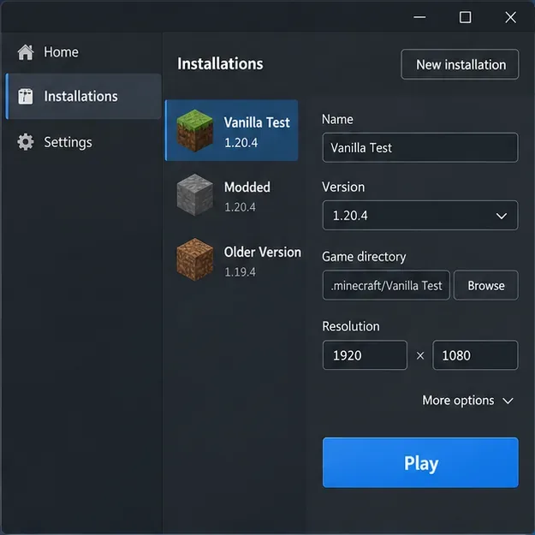Image resolution: width=535 pixels, height=535 pixels.
Task: Launch the game with Play
Action: [x=420, y=462]
